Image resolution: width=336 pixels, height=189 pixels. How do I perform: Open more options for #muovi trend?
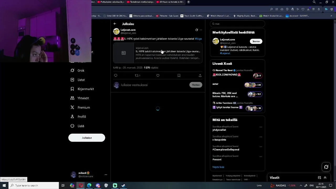click(261, 156)
